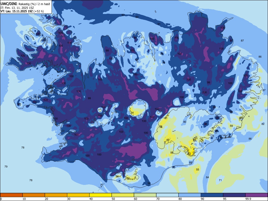Click the map value '53' on the map
Image resolution: width=268 pixels, height=201 pixels.
(x=195, y=140)
